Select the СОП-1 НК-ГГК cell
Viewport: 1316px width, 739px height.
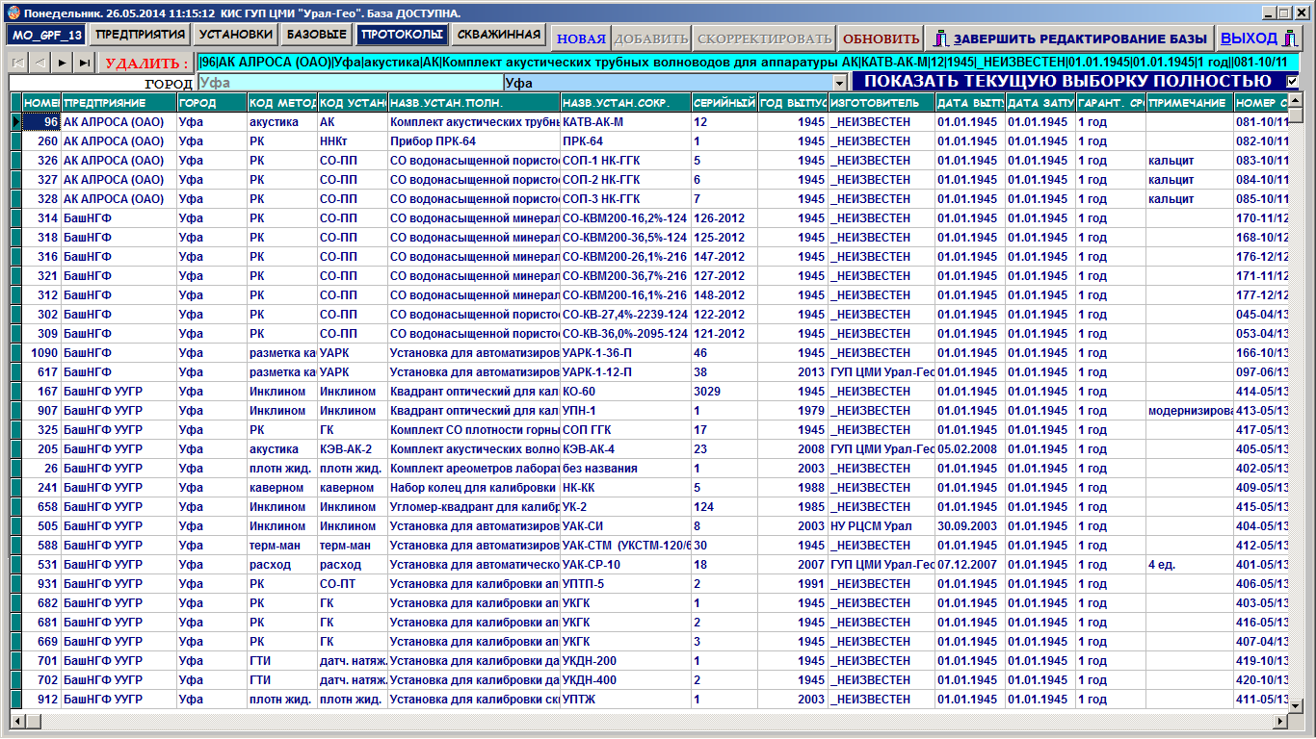[625, 161]
